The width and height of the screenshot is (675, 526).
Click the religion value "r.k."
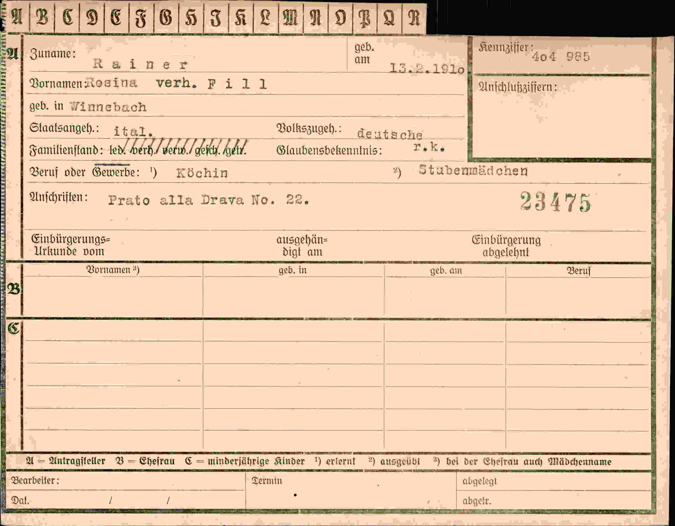[429, 148]
